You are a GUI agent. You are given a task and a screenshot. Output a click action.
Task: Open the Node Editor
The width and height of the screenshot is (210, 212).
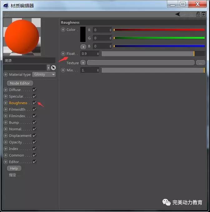[x=20, y=83]
